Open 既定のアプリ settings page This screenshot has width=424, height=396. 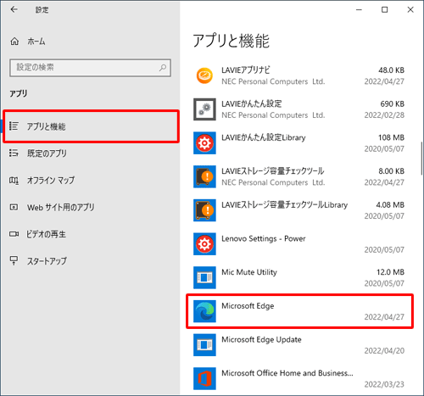coord(47,153)
